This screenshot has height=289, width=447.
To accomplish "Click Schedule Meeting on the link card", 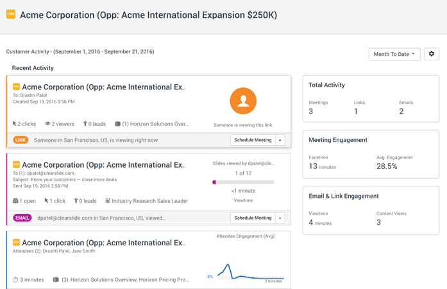I will [x=253, y=140].
